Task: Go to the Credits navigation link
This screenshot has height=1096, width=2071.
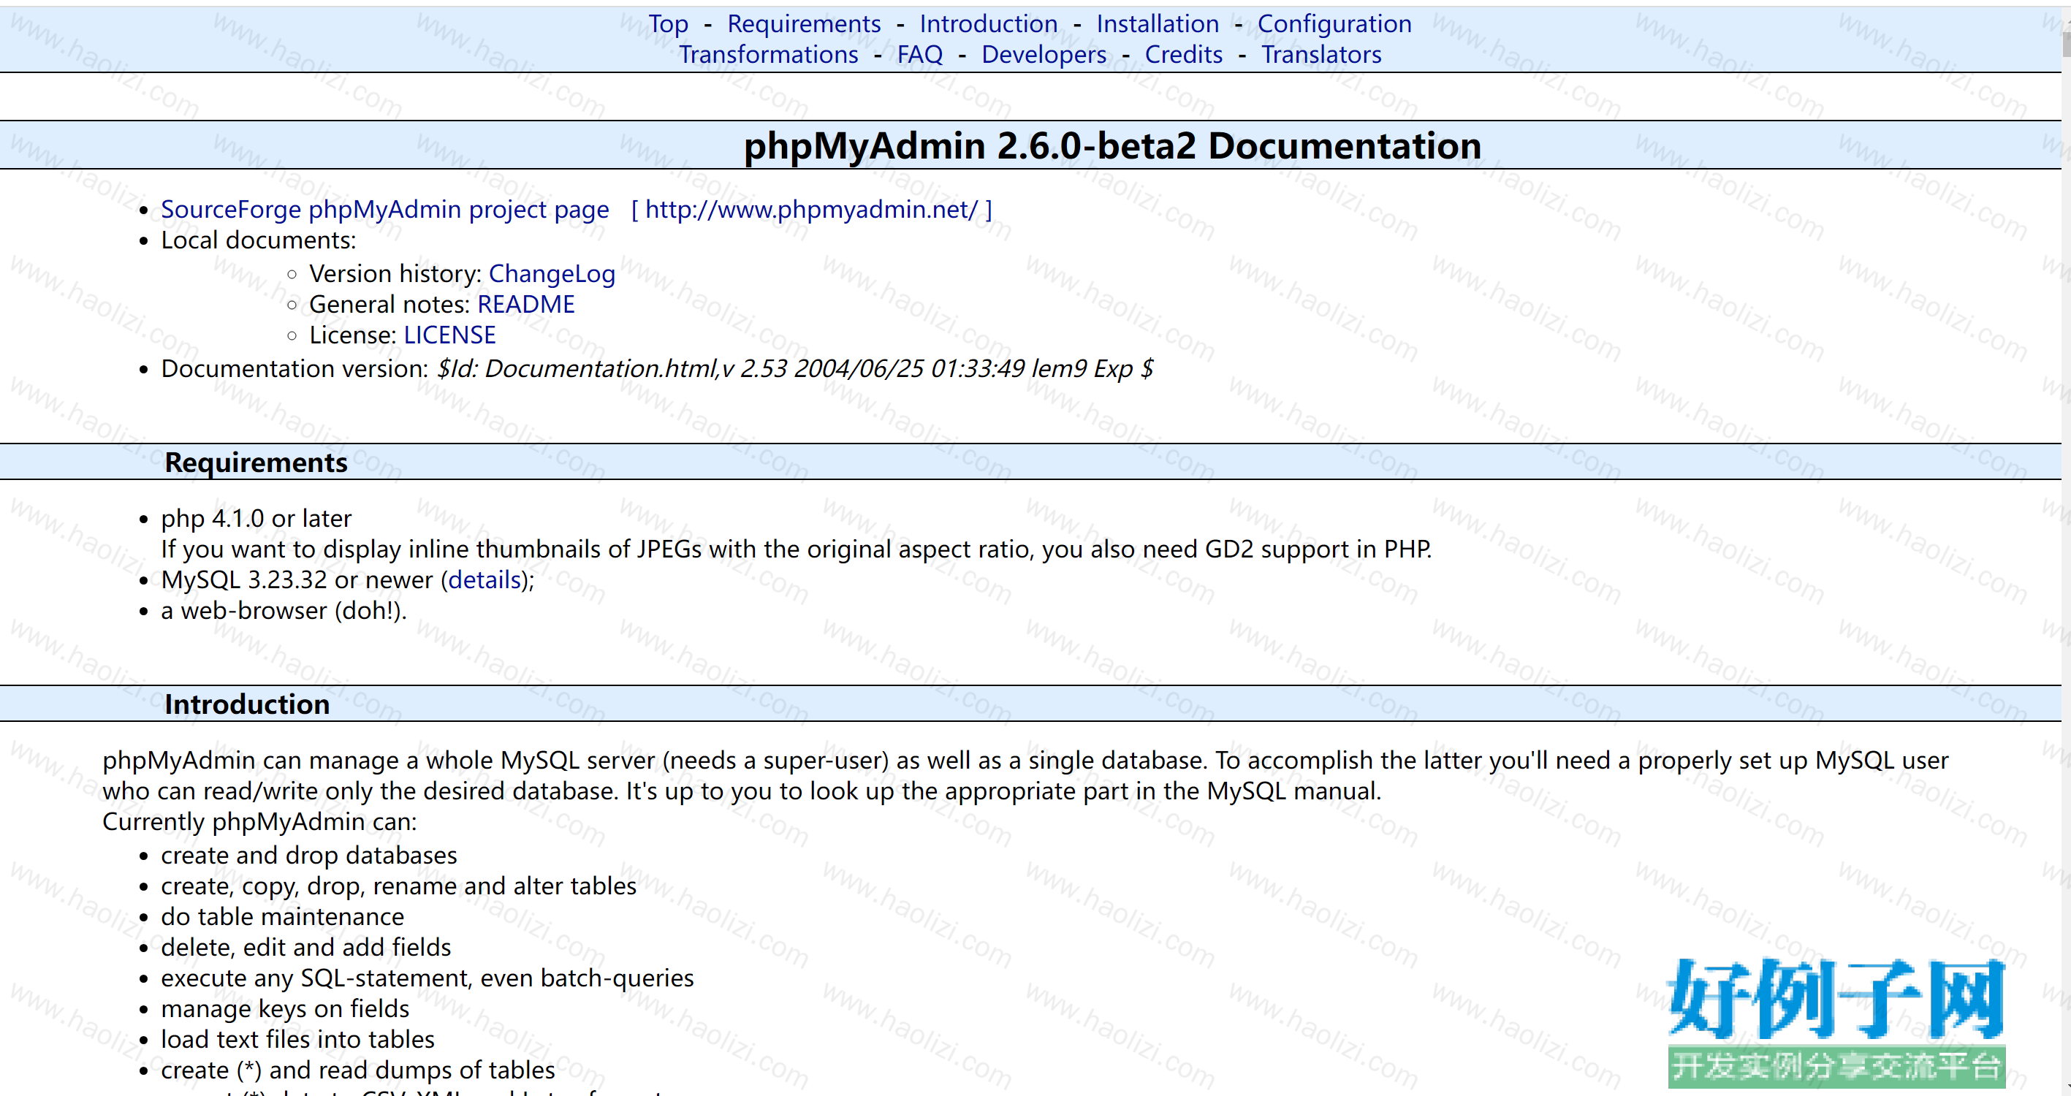Action: pyautogui.click(x=1183, y=55)
